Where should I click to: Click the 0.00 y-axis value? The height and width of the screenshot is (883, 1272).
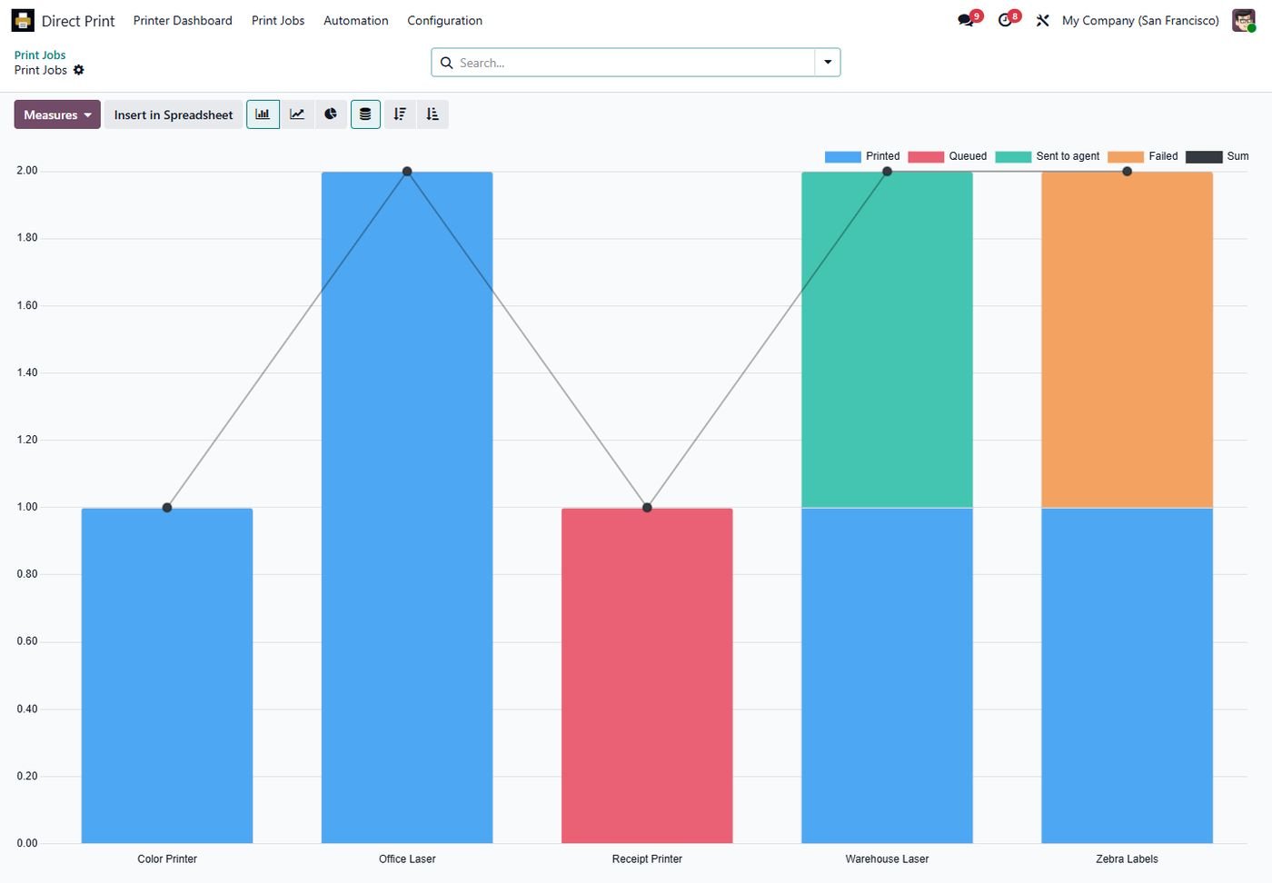pyautogui.click(x=27, y=843)
